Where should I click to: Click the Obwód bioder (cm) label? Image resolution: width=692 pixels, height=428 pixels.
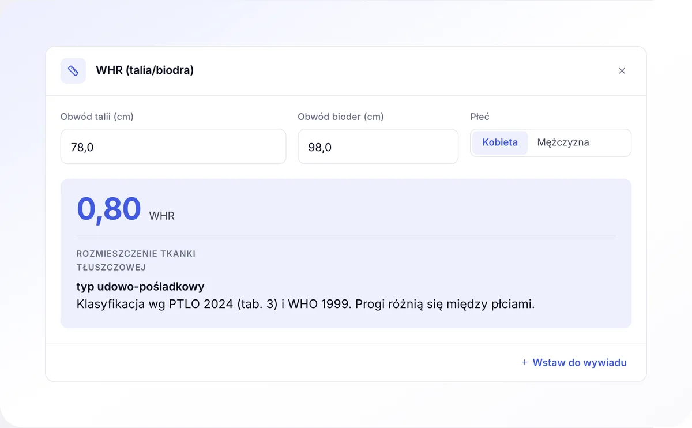pos(341,117)
